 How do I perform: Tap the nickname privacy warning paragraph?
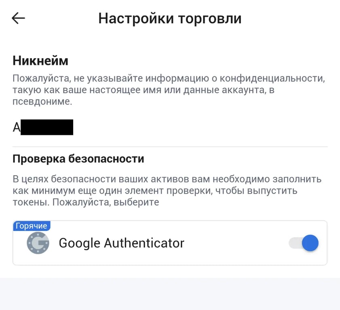coord(169,90)
